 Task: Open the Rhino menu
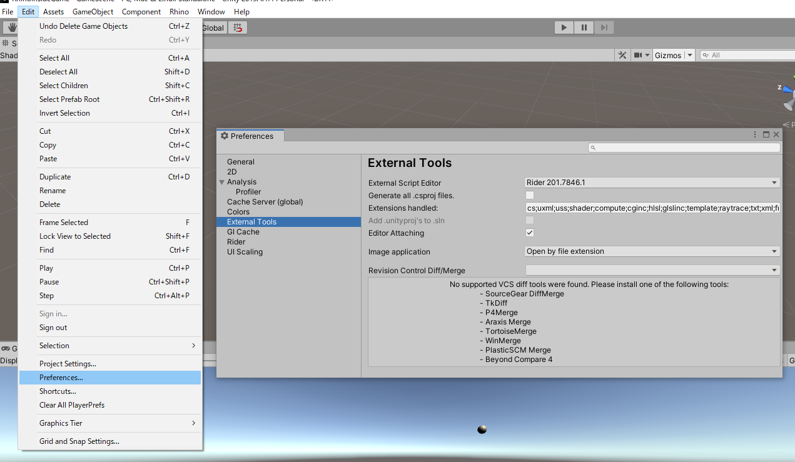[x=180, y=11]
